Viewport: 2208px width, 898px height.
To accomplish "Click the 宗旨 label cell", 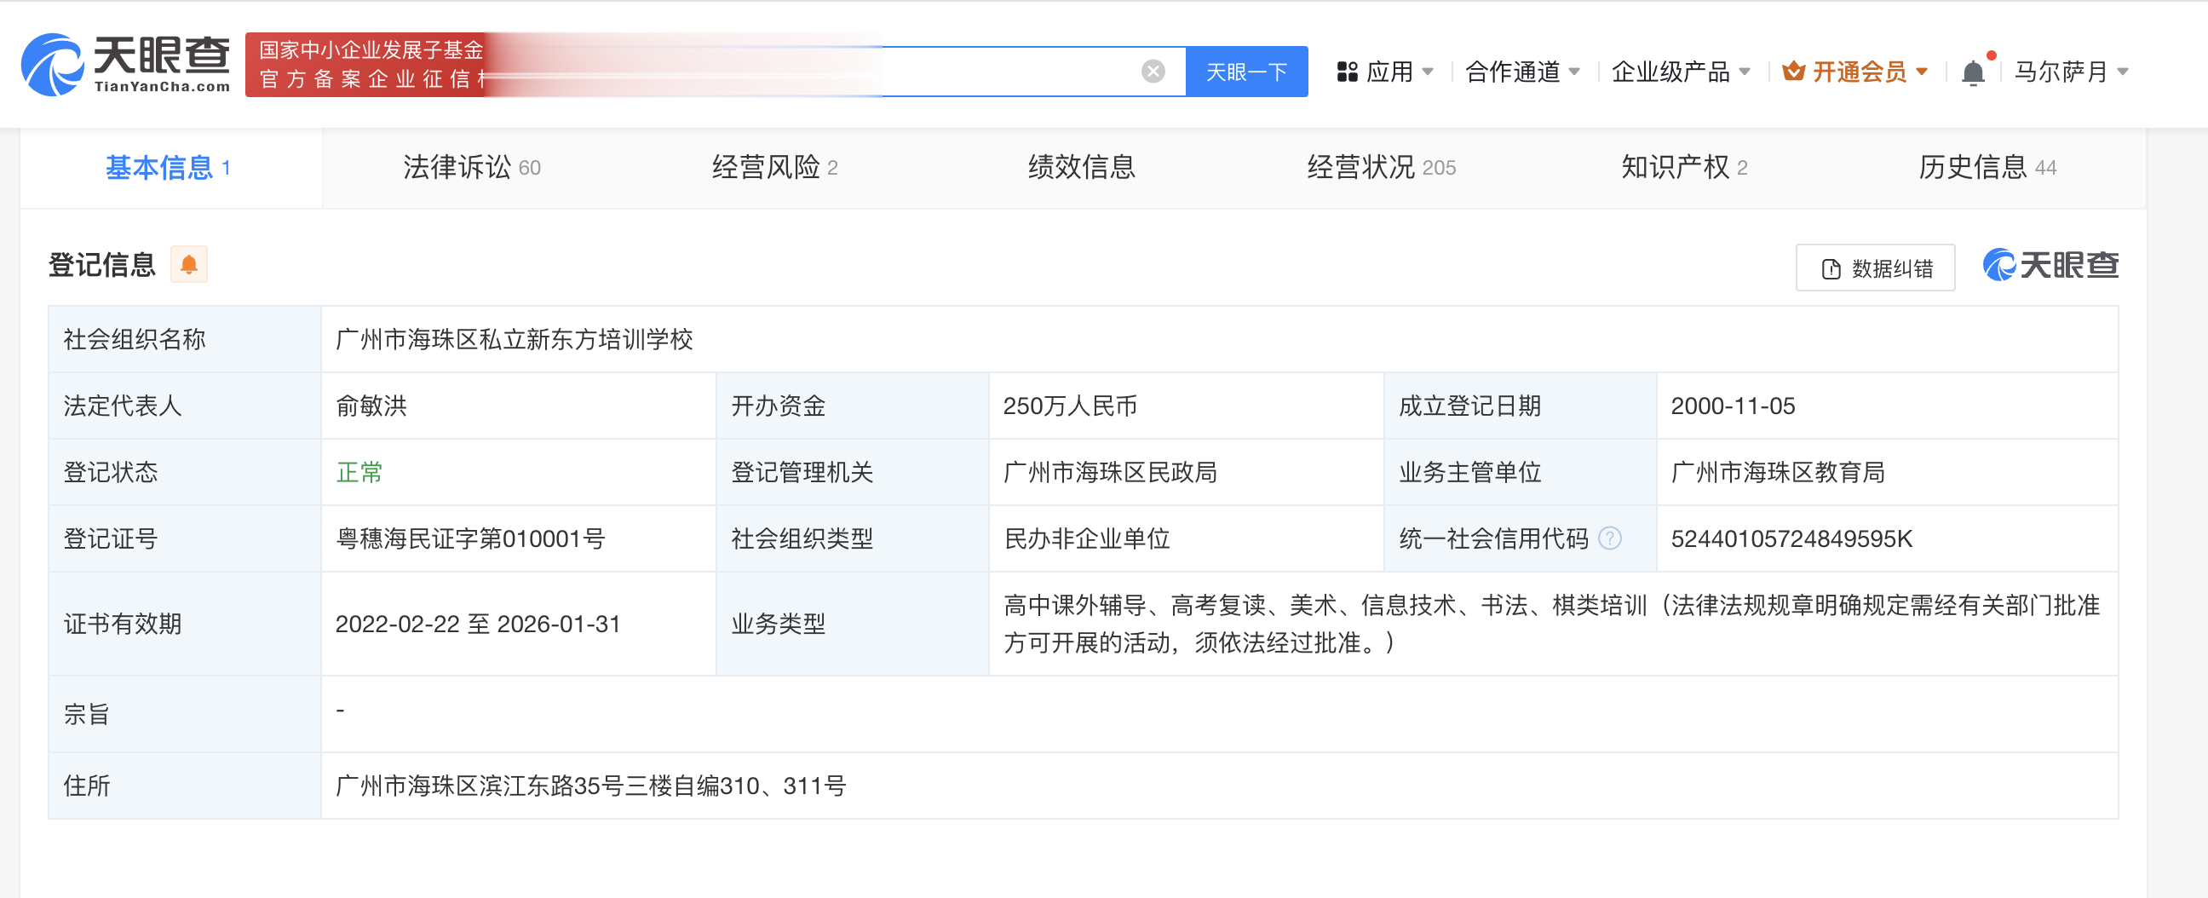I will (x=184, y=714).
